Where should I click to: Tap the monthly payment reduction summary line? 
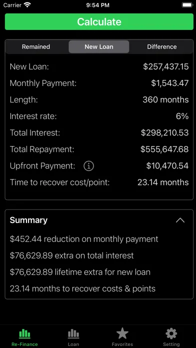tap(84, 239)
